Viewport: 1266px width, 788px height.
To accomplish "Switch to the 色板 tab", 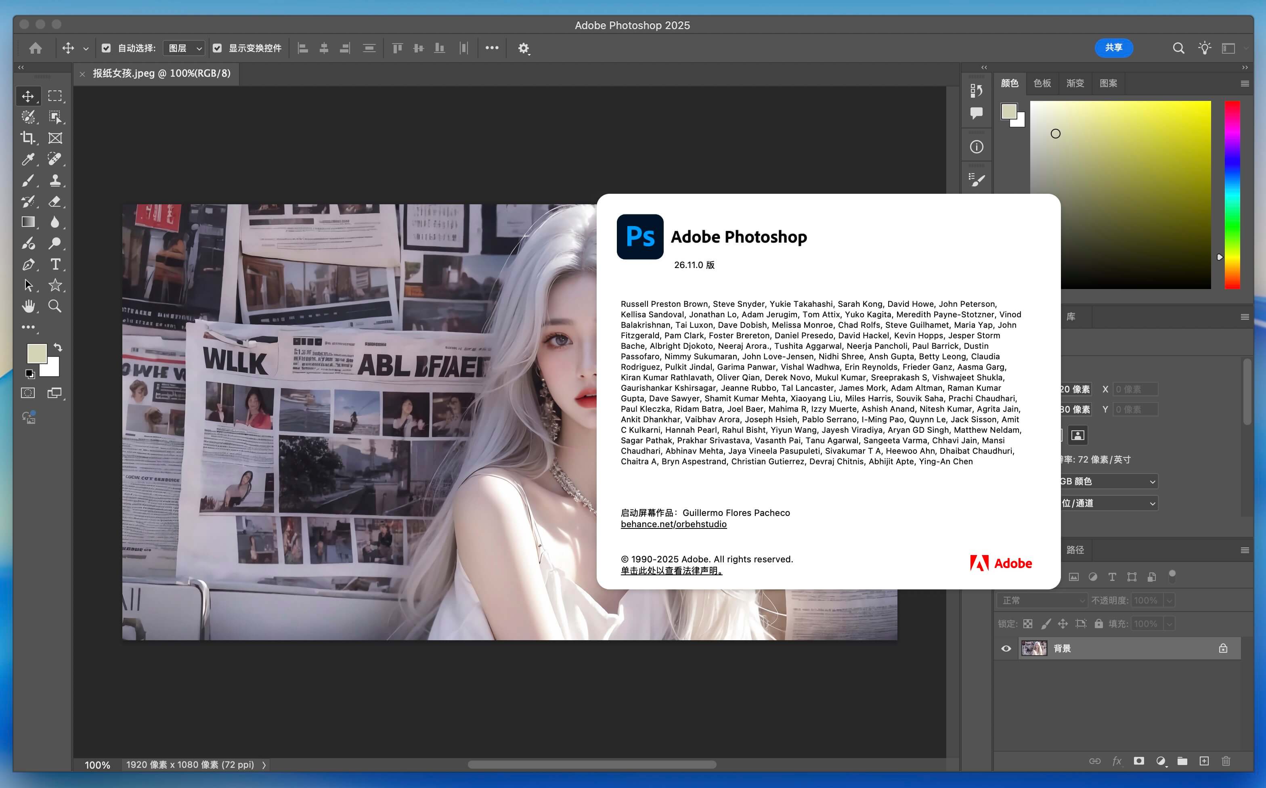I will (1042, 84).
